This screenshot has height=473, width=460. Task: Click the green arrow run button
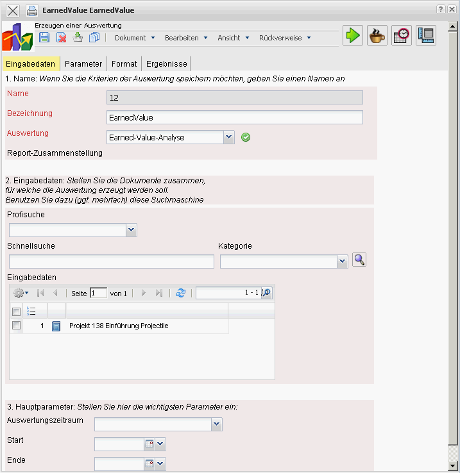pos(352,36)
